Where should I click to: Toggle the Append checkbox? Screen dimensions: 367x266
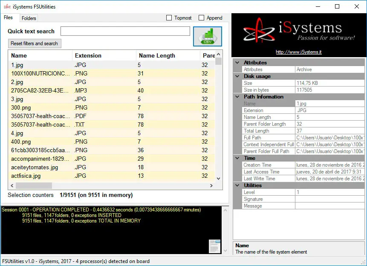tap(202, 18)
